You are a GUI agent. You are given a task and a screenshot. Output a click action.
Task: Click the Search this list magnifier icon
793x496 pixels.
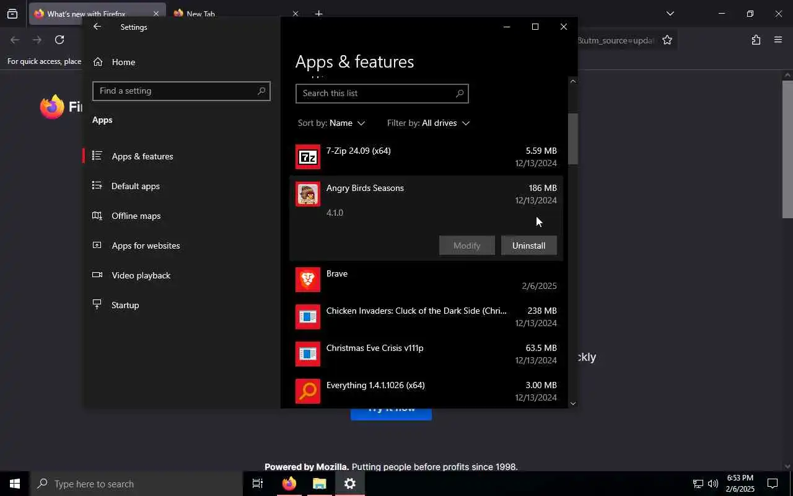point(460,94)
